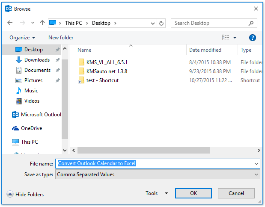Click the forward navigation arrow

tap(23, 23)
